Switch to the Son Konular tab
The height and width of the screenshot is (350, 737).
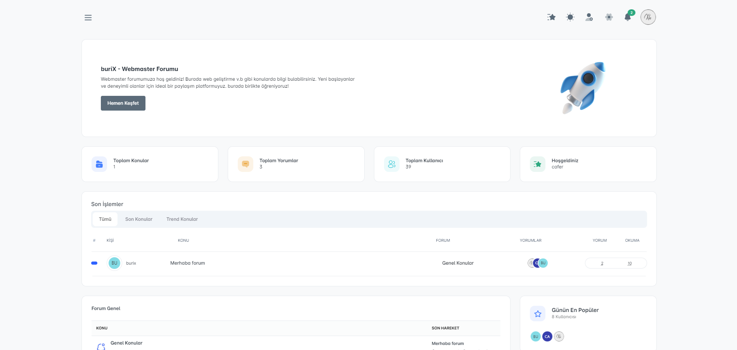(x=139, y=219)
